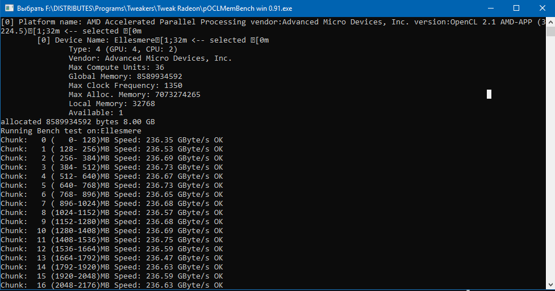Click the Chunk 16 (2048-2176)MB line
Image resolution: width=555 pixels, height=291 pixels.
click(x=111, y=285)
